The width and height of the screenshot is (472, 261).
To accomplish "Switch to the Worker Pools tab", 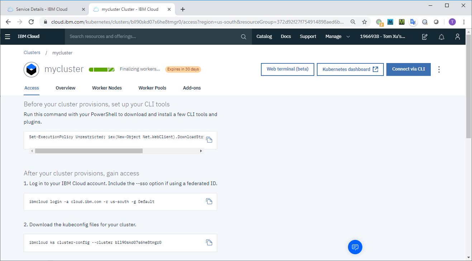I will pyautogui.click(x=152, y=88).
